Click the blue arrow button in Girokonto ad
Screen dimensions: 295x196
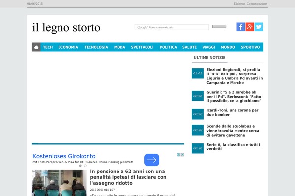[x=151, y=160]
